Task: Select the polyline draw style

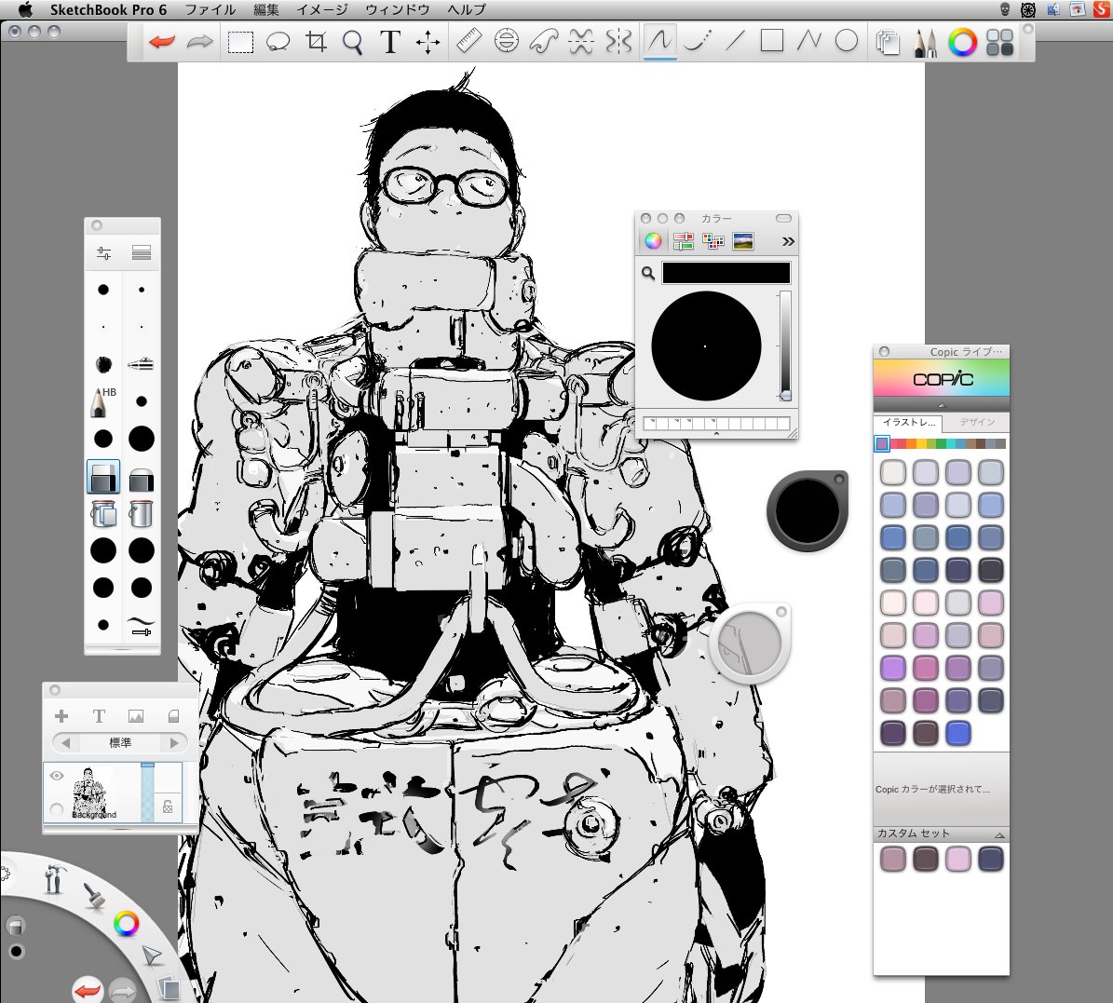Action: [x=808, y=40]
